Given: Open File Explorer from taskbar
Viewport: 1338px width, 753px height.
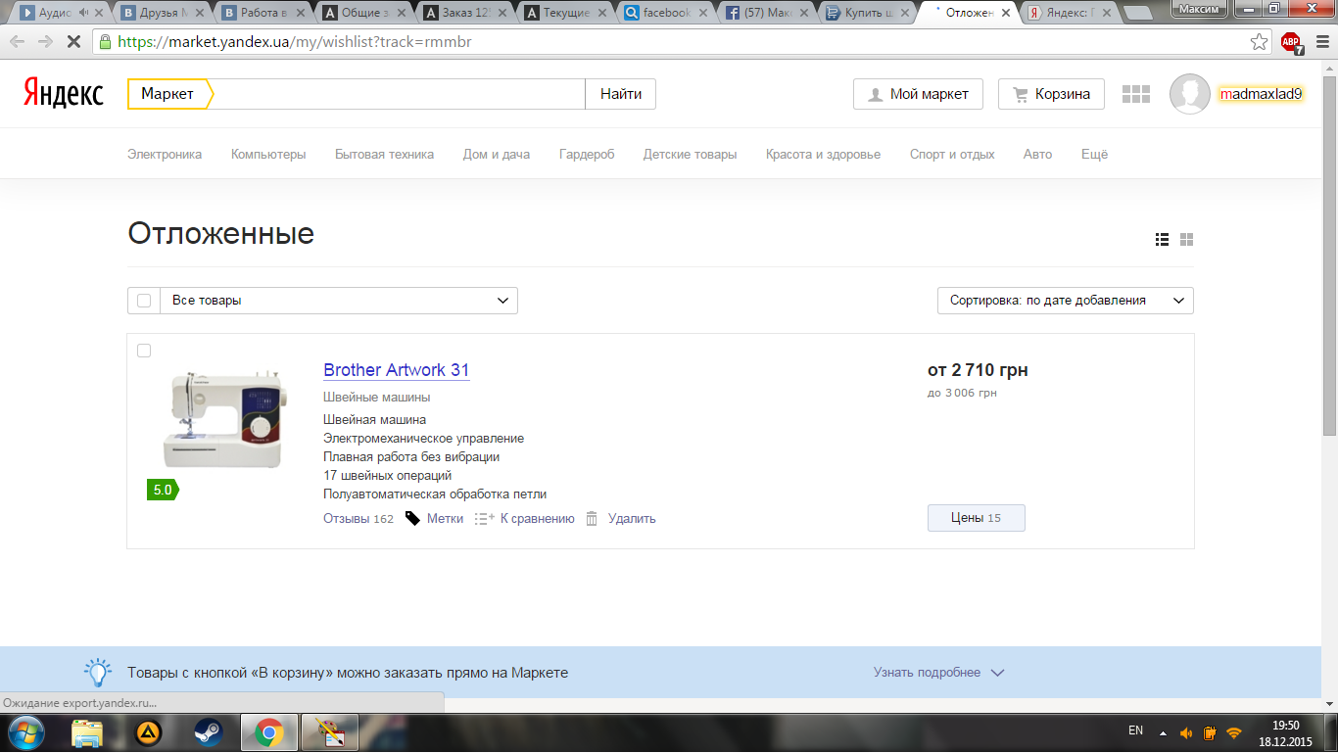Looking at the screenshot, I should point(87,732).
